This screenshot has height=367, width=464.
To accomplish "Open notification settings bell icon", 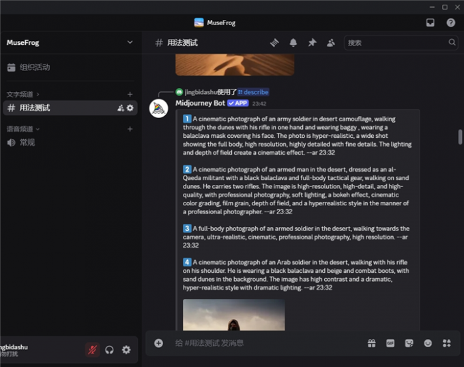I will pos(293,42).
